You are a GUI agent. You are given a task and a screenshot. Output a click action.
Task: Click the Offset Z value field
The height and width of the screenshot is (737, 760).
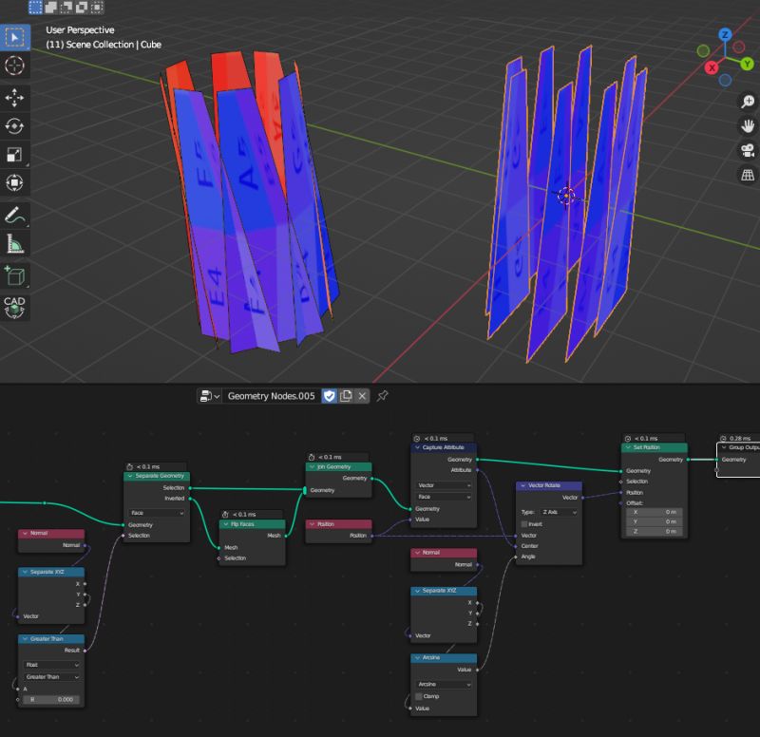click(654, 531)
